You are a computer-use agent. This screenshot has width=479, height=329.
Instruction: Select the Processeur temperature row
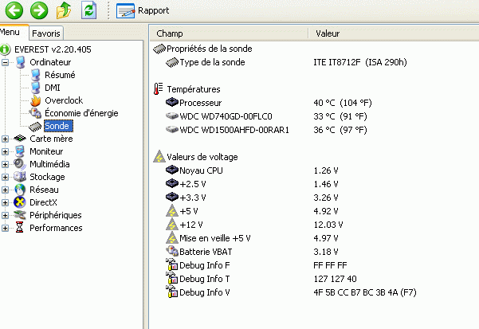200,103
